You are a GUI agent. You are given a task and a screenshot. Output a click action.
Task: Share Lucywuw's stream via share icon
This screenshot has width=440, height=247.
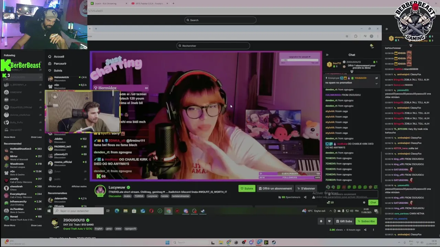click(x=305, y=197)
